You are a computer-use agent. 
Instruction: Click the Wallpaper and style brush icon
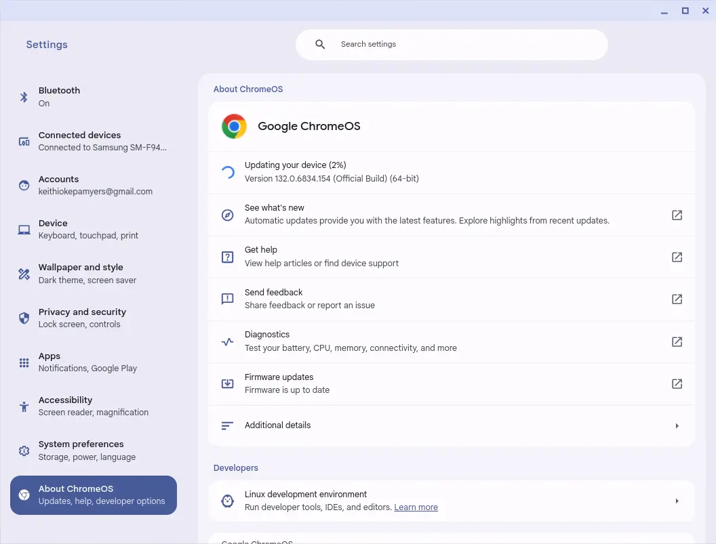(24, 274)
